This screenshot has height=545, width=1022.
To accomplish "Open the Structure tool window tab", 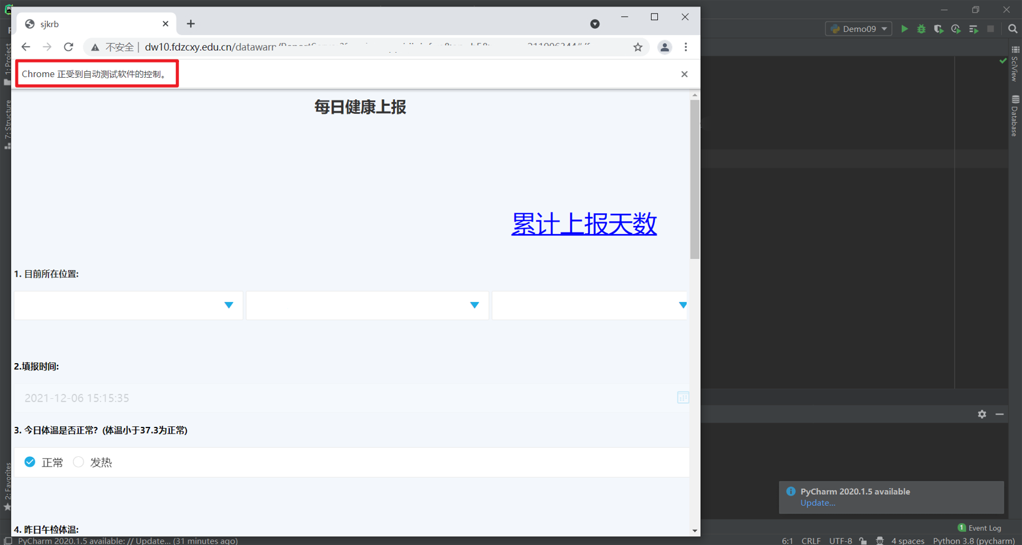I will click(x=7, y=124).
